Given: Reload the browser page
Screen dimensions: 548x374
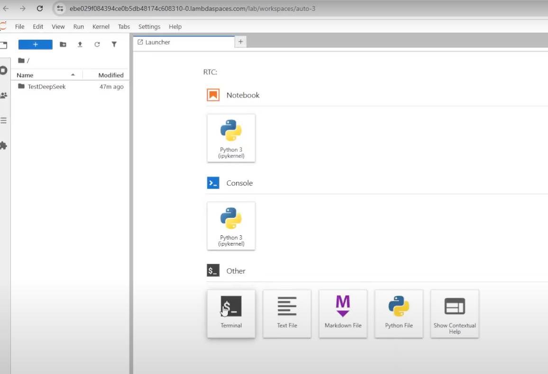Looking at the screenshot, I should click(x=40, y=9).
